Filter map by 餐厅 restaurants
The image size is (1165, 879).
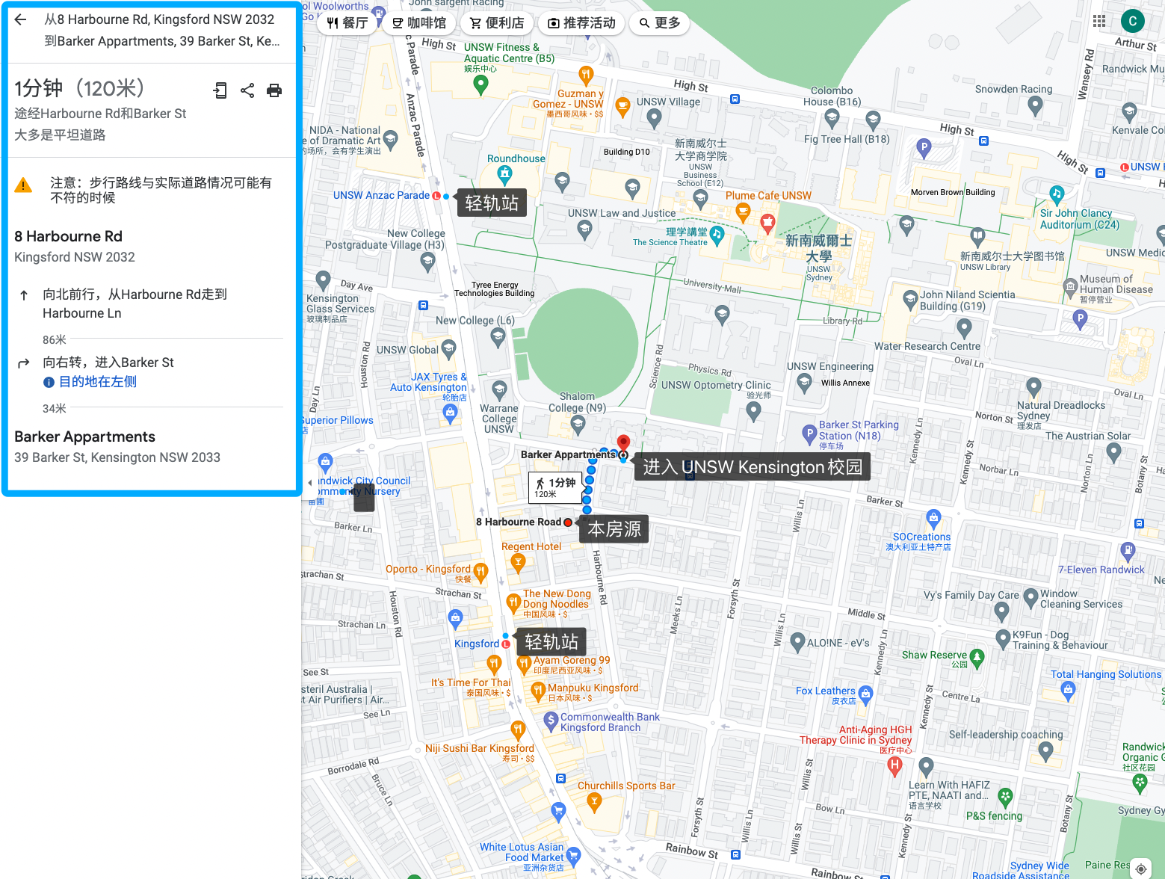click(x=347, y=23)
